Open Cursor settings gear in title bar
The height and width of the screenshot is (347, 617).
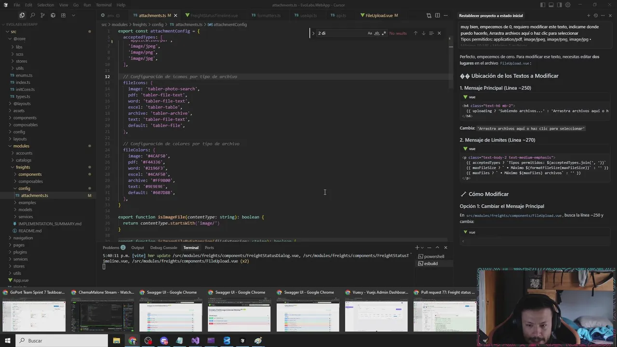pos(567,5)
